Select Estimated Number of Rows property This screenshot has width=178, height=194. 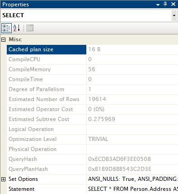(47, 99)
